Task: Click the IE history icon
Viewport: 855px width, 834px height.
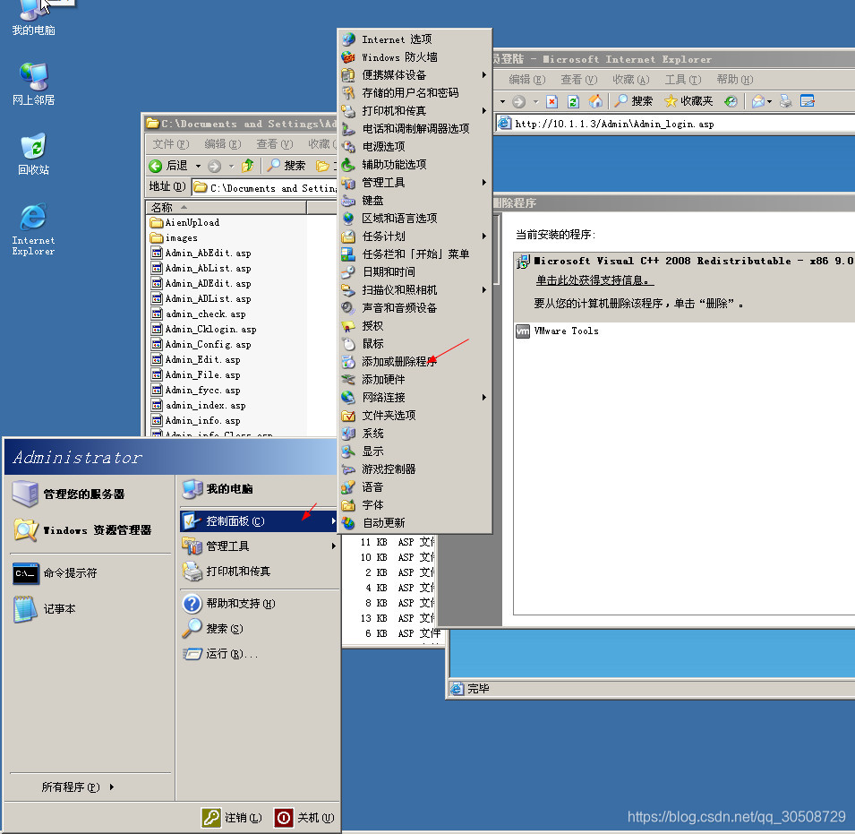Action: pyautogui.click(x=731, y=101)
